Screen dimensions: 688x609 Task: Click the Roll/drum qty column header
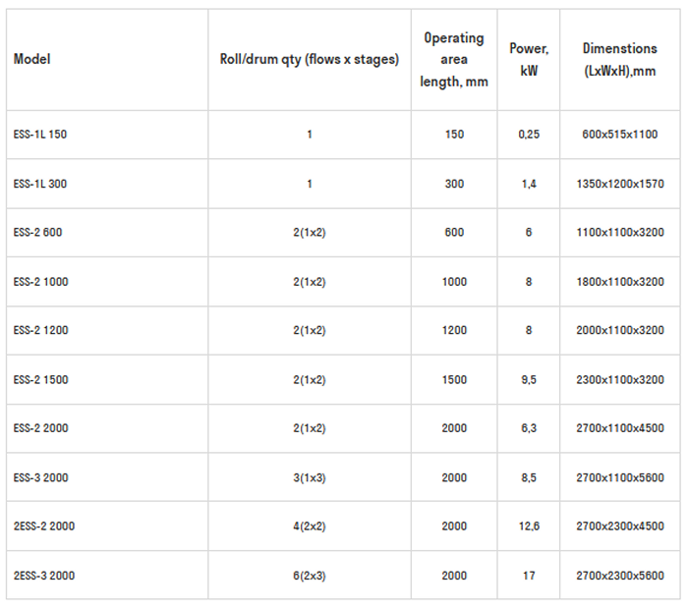(x=309, y=59)
